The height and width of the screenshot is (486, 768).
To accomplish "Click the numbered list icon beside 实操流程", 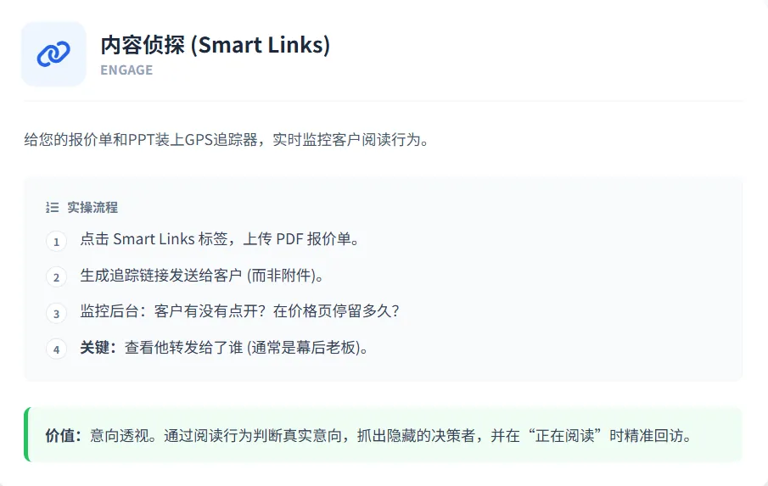I will [53, 208].
